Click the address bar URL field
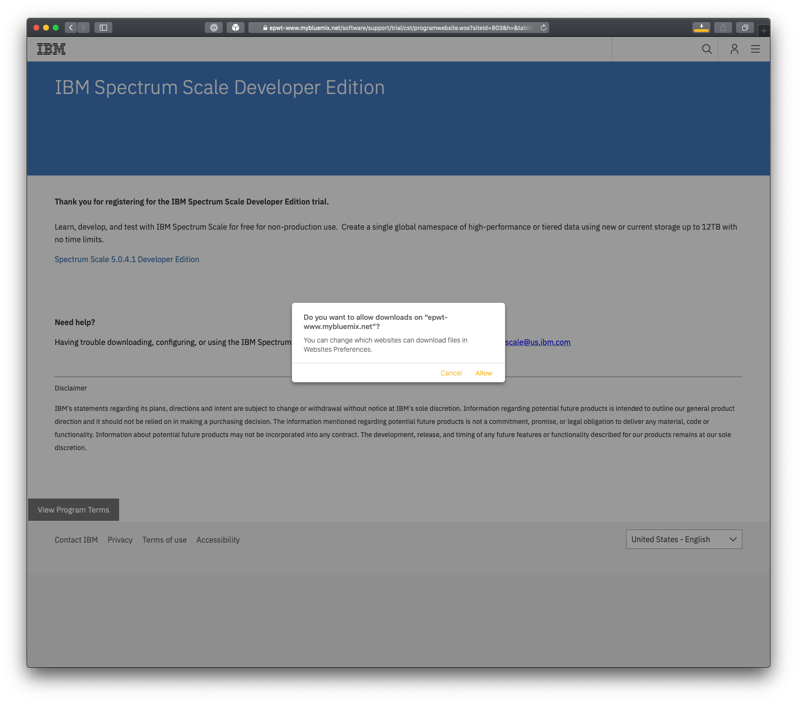This screenshot has width=797, height=703. pyautogui.click(x=398, y=28)
